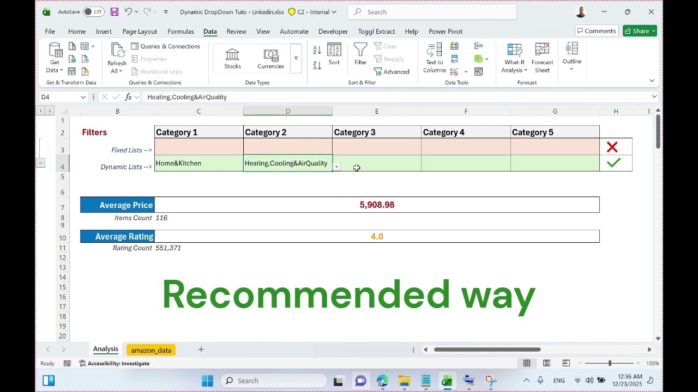
Task: Create a Forecast Sheet
Action: (x=542, y=59)
